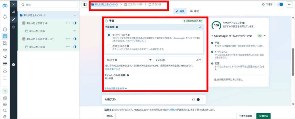Screen dimensions: 295x119
Task: Click the info icon beside キャンペーンスコア
Action: click(x=243, y=23)
